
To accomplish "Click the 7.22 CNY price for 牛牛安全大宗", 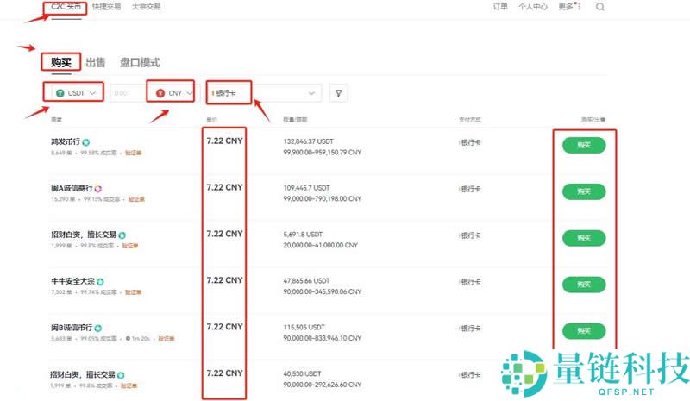I will (x=224, y=280).
